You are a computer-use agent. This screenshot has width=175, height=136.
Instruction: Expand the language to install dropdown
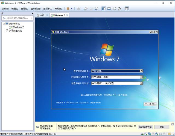pyautogui.click(x=141, y=71)
